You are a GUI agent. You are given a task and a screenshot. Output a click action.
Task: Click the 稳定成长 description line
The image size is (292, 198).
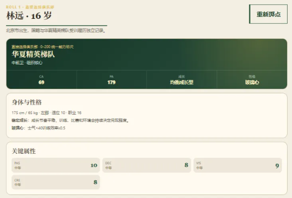pyautogui.click(x=70, y=121)
